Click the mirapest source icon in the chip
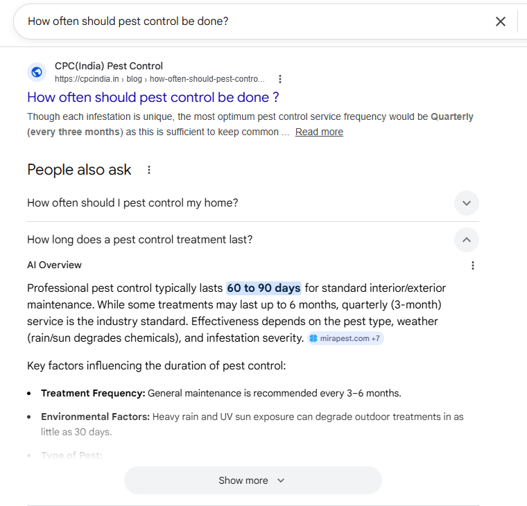This screenshot has width=527, height=506. [x=314, y=338]
